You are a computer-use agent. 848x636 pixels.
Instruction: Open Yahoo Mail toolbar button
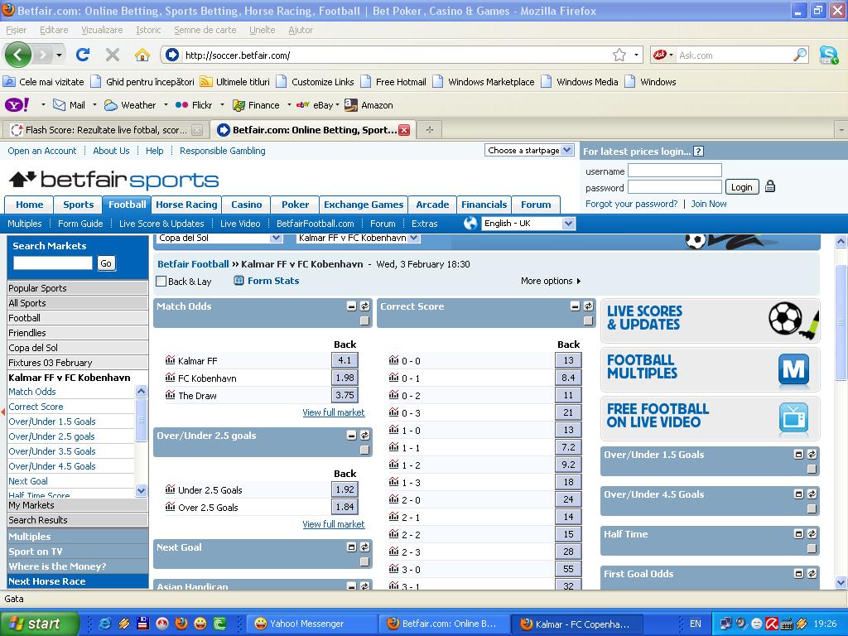point(69,105)
